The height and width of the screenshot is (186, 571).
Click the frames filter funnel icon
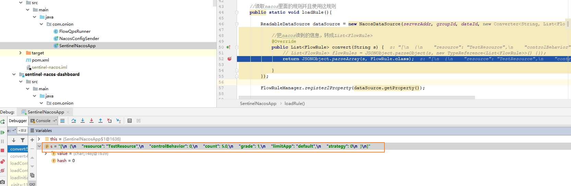[23, 140]
